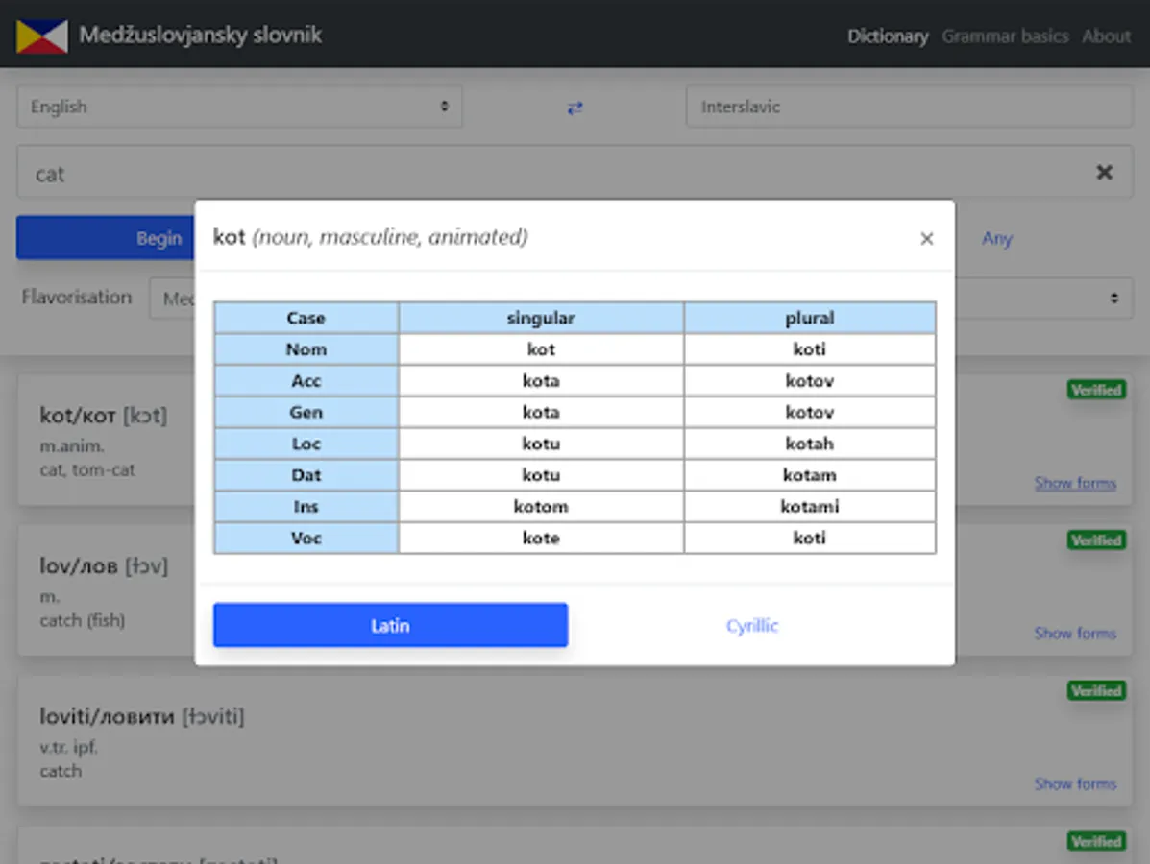Close the kot declension dialog
The height and width of the screenshot is (864, 1150).
[x=927, y=239]
